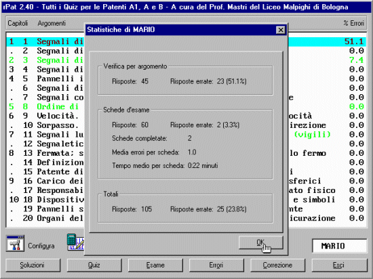Select topic 9 Velocità
This screenshot has width=373, height=279.
[186, 116]
